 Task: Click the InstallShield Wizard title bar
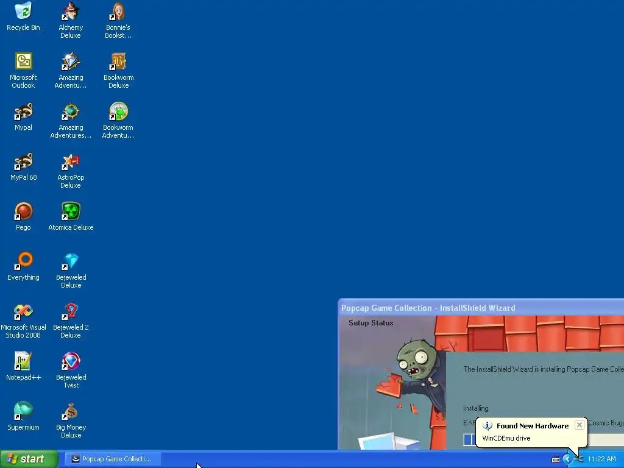(x=481, y=308)
